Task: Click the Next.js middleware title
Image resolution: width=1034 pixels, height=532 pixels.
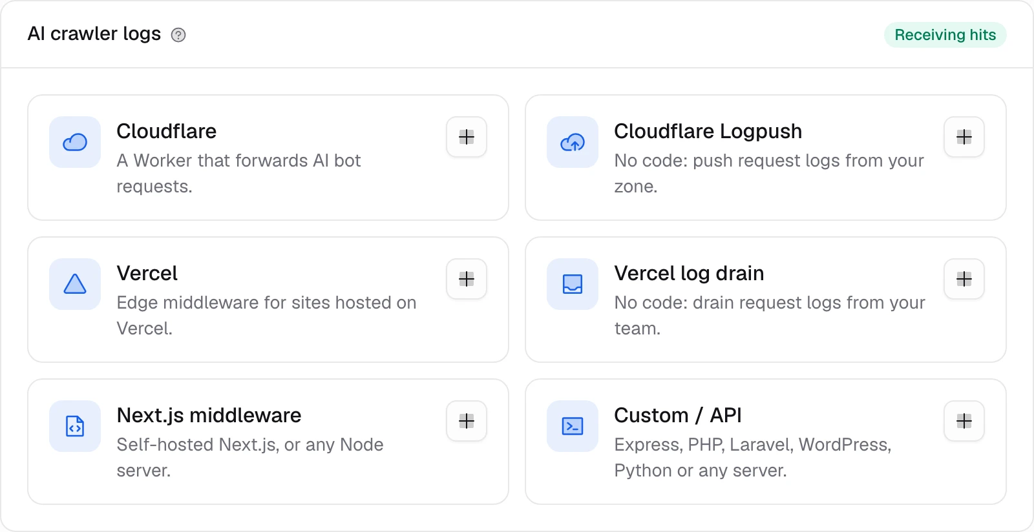Action: (x=209, y=415)
